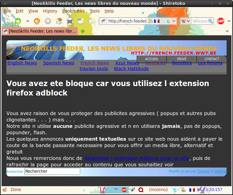
Task: Click the IP address 94.23.20.157
Action: pos(210,190)
